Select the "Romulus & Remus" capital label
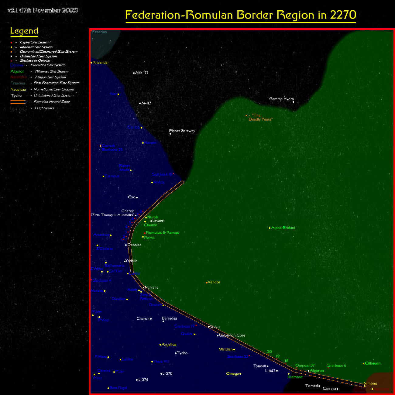 pos(163,233)
